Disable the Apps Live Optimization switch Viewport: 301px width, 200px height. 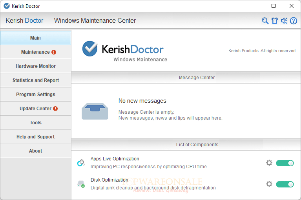pyautogui.click(x=285, y=163)
